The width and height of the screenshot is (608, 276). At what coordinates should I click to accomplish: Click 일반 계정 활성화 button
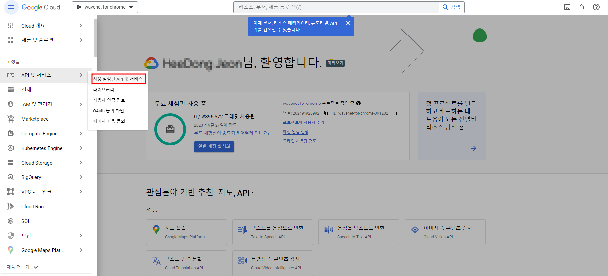click(x=214, y=146)
